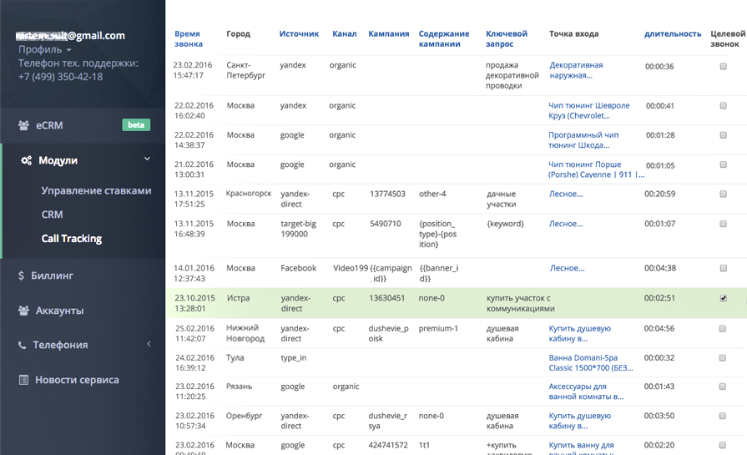Click the Модули gears icon
The width and height of the screenshot is (747, 455).
[x=26, y=160]
